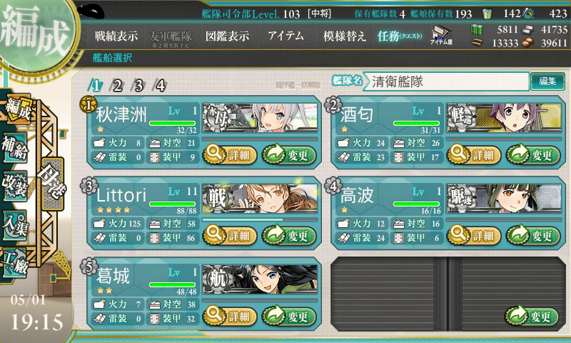
Task: Return to 母港 home port icon
Action: point(52,184)
